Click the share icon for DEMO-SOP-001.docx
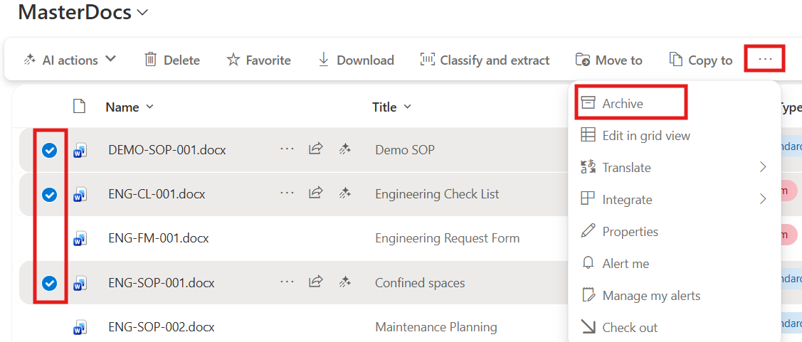The image size is (802, 342). [315, 149]
